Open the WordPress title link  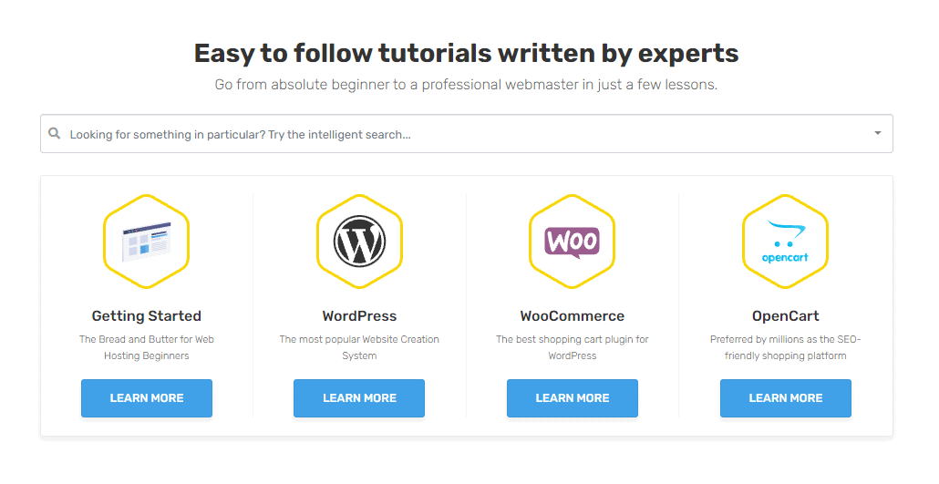click(x=359, y=316)
